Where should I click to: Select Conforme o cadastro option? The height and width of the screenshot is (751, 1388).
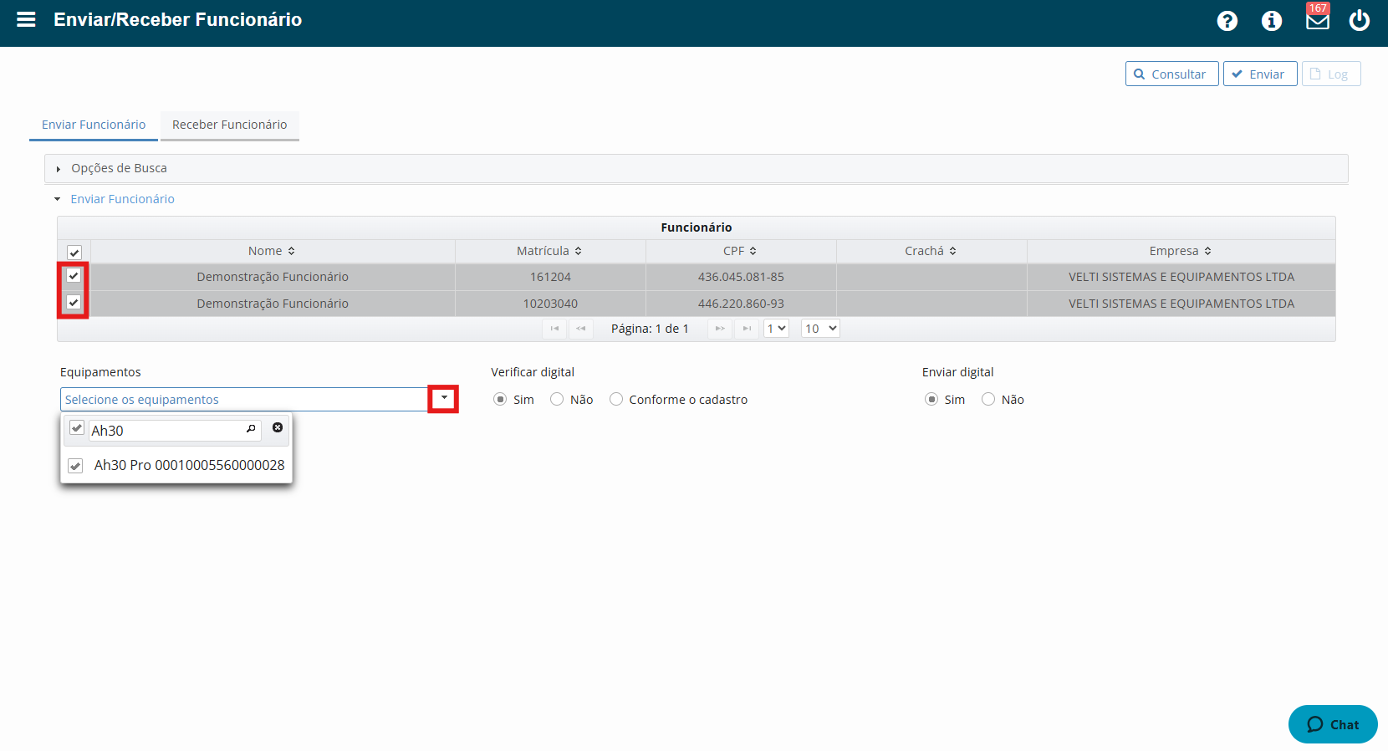[616, 400]
